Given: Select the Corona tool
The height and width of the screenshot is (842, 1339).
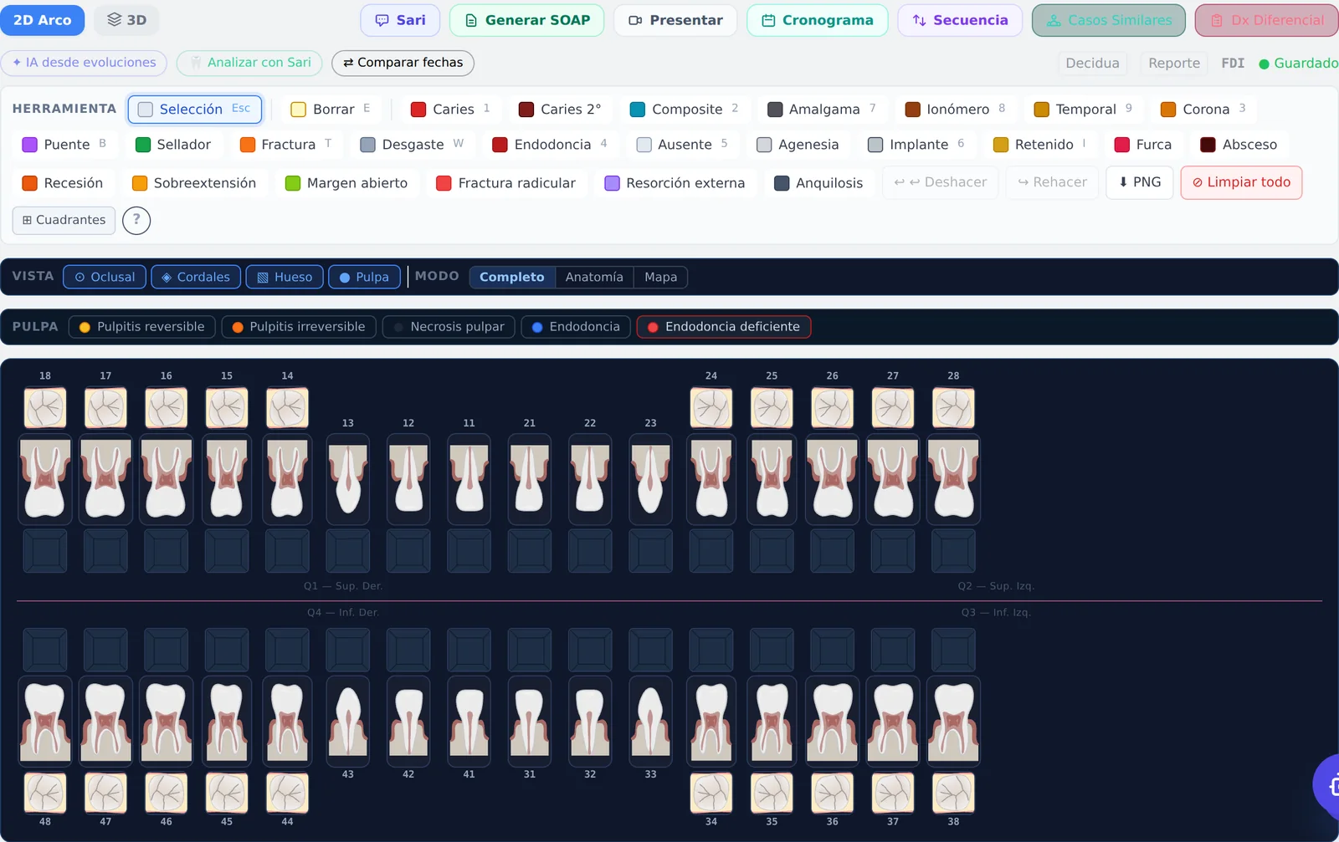Looking at the screenshot, I should point(1203,110).
